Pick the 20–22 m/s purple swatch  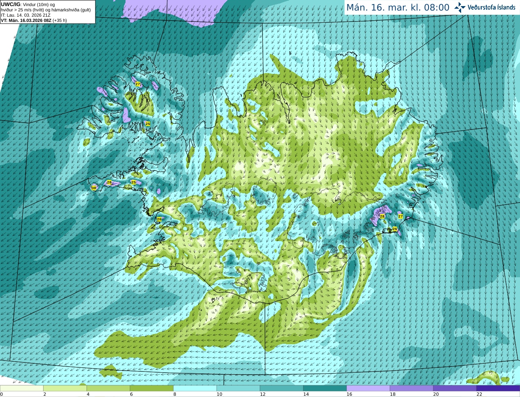pos(455,388)
